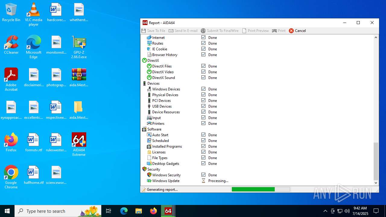Screen dimensions: 386x217
Task: Click Save To File in the toolbar
Action: point(153,31)
